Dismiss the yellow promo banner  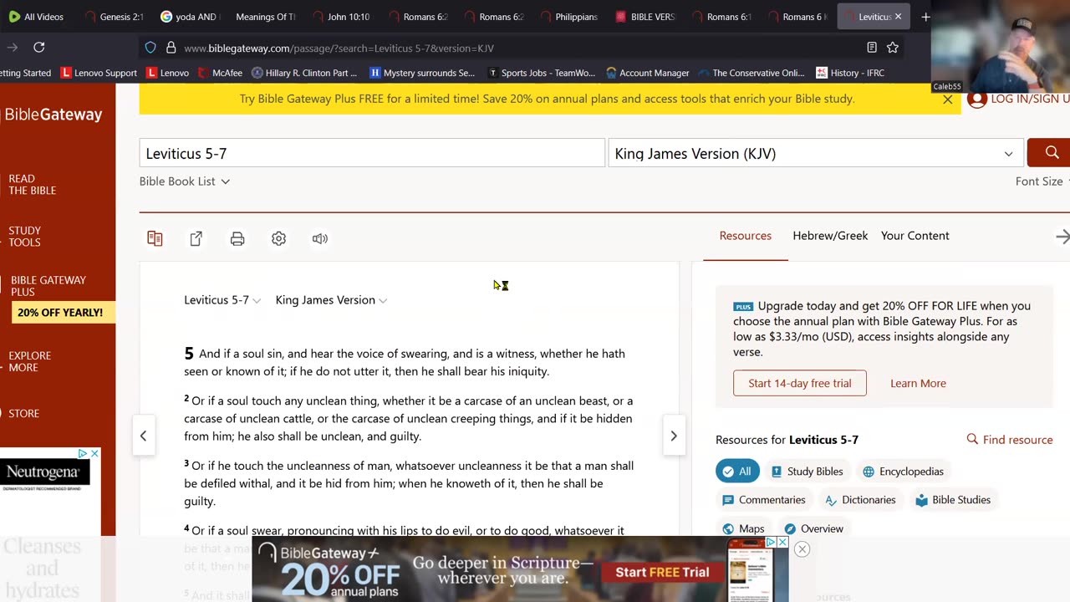[x=947, y=99]
